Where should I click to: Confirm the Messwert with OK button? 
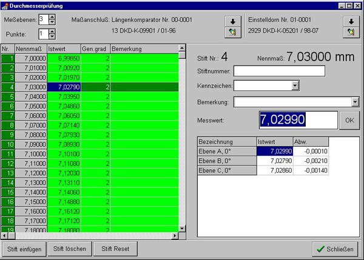349,120
